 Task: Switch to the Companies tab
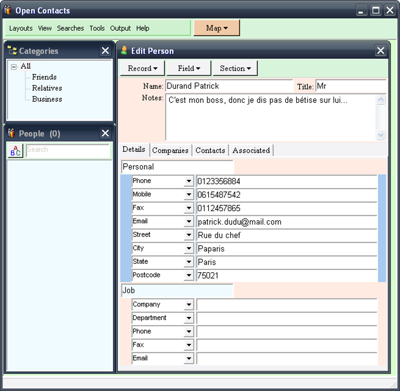tap(171, 150)
